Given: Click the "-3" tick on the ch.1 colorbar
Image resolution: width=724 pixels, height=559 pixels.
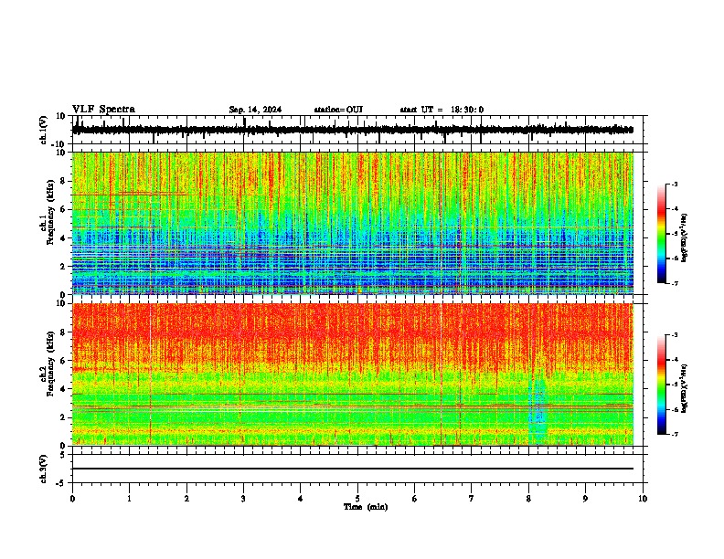Looking at the screenshot, I should 674,184.
